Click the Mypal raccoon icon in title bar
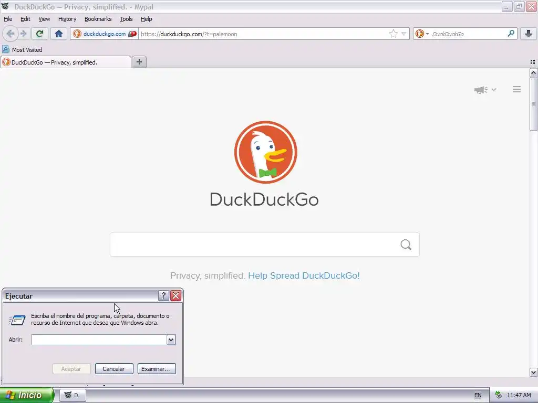The height and width of the screenshot is (403, 538). coord(5,6)
